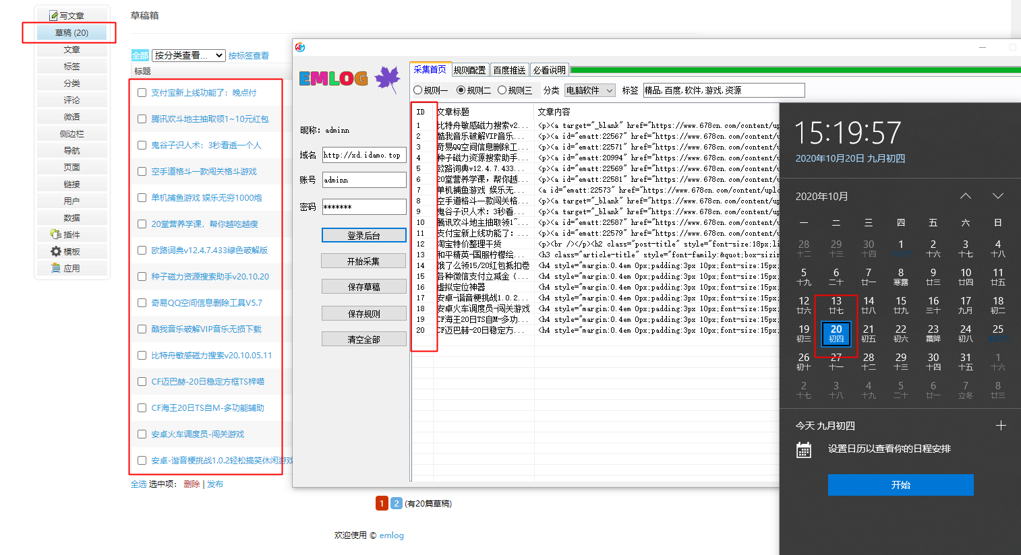Open draft 安卓火车调度员-闯关游戏
This screenshot has width=1021, height=555.
(198, 434)
